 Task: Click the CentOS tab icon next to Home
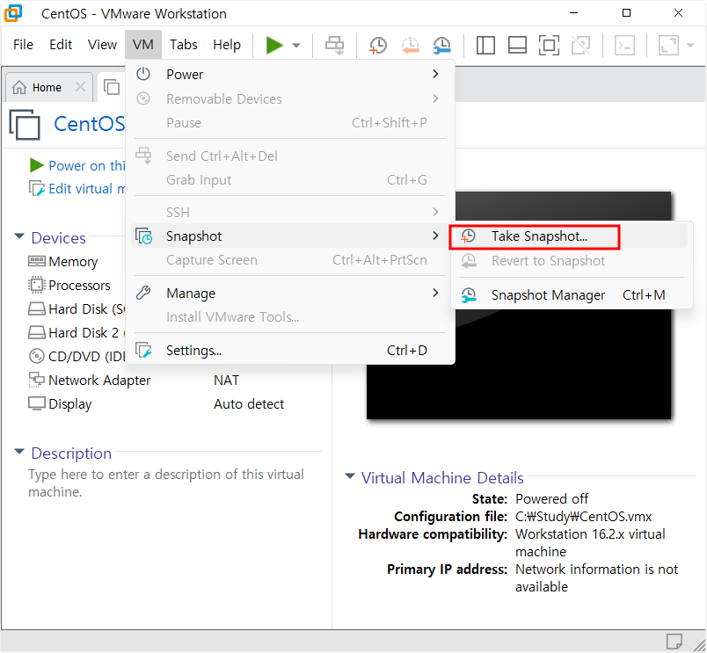[x=112, y=86]
